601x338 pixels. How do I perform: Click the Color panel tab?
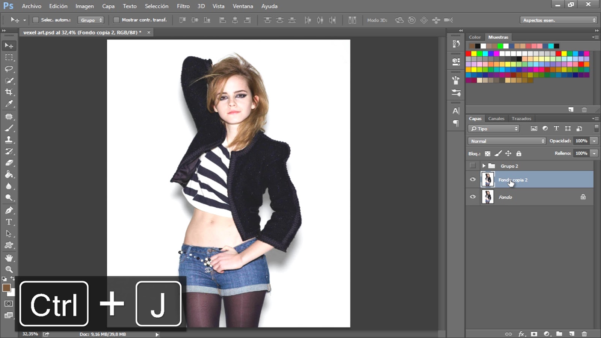[474, 37]
